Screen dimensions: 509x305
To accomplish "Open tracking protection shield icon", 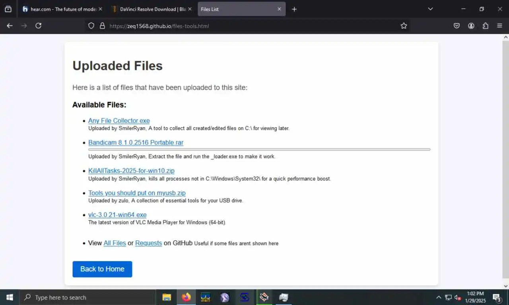I will pos(91,26).
